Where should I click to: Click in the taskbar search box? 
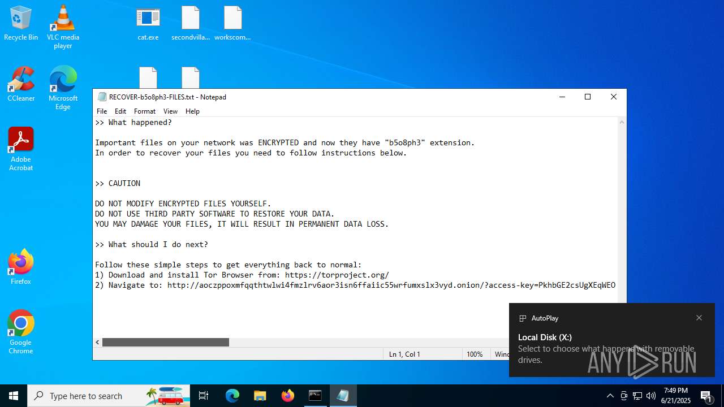(x=109, y=396)
